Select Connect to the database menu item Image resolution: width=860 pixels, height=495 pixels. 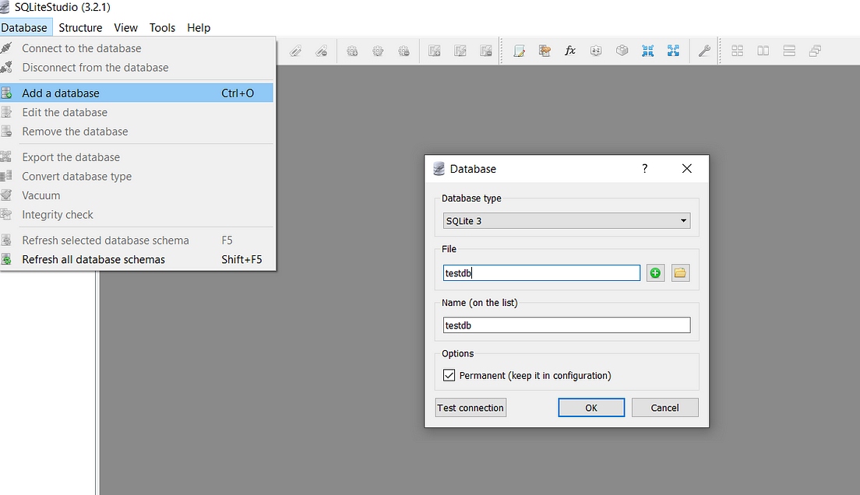pyautogui.click(x=136, y=48)
